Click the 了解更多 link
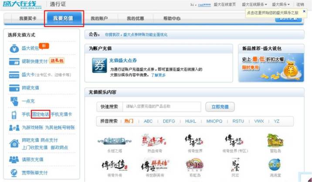Viewport: 312px width, 182px height. pos(158,75)
